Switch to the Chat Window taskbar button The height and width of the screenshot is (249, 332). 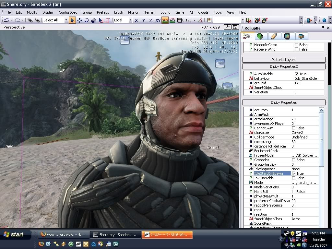click(x=167, y=235)
